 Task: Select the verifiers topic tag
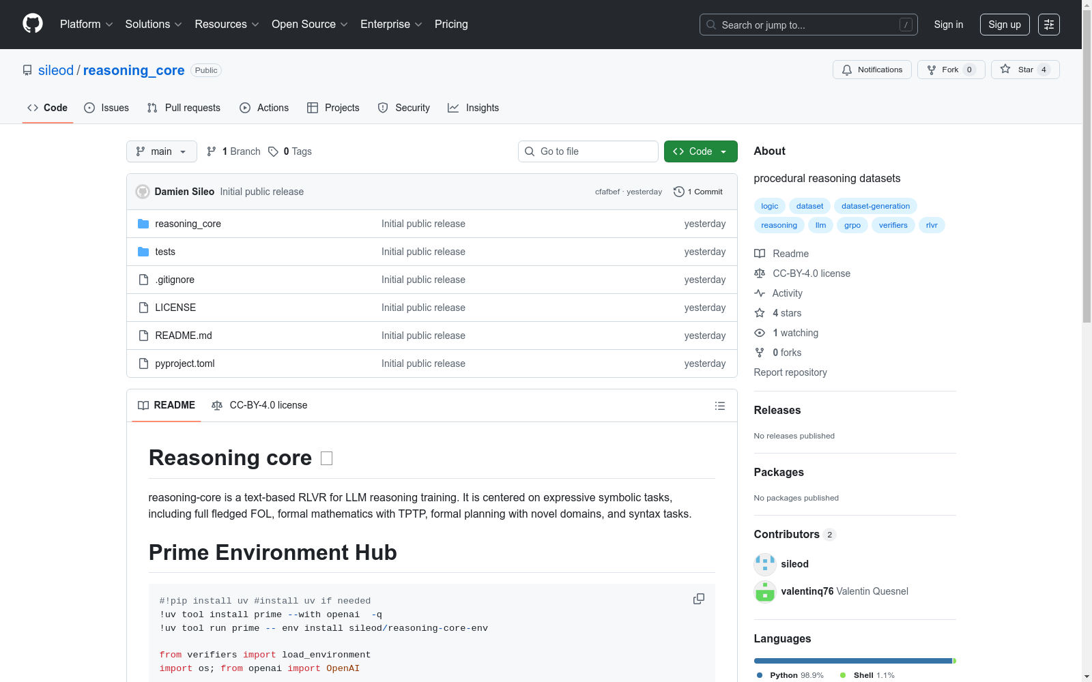click(893, 225)
